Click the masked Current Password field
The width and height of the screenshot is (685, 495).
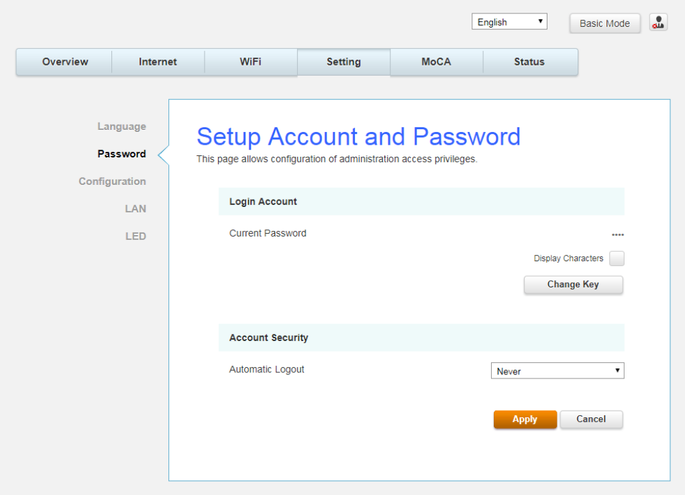click(x=617, y=234)
